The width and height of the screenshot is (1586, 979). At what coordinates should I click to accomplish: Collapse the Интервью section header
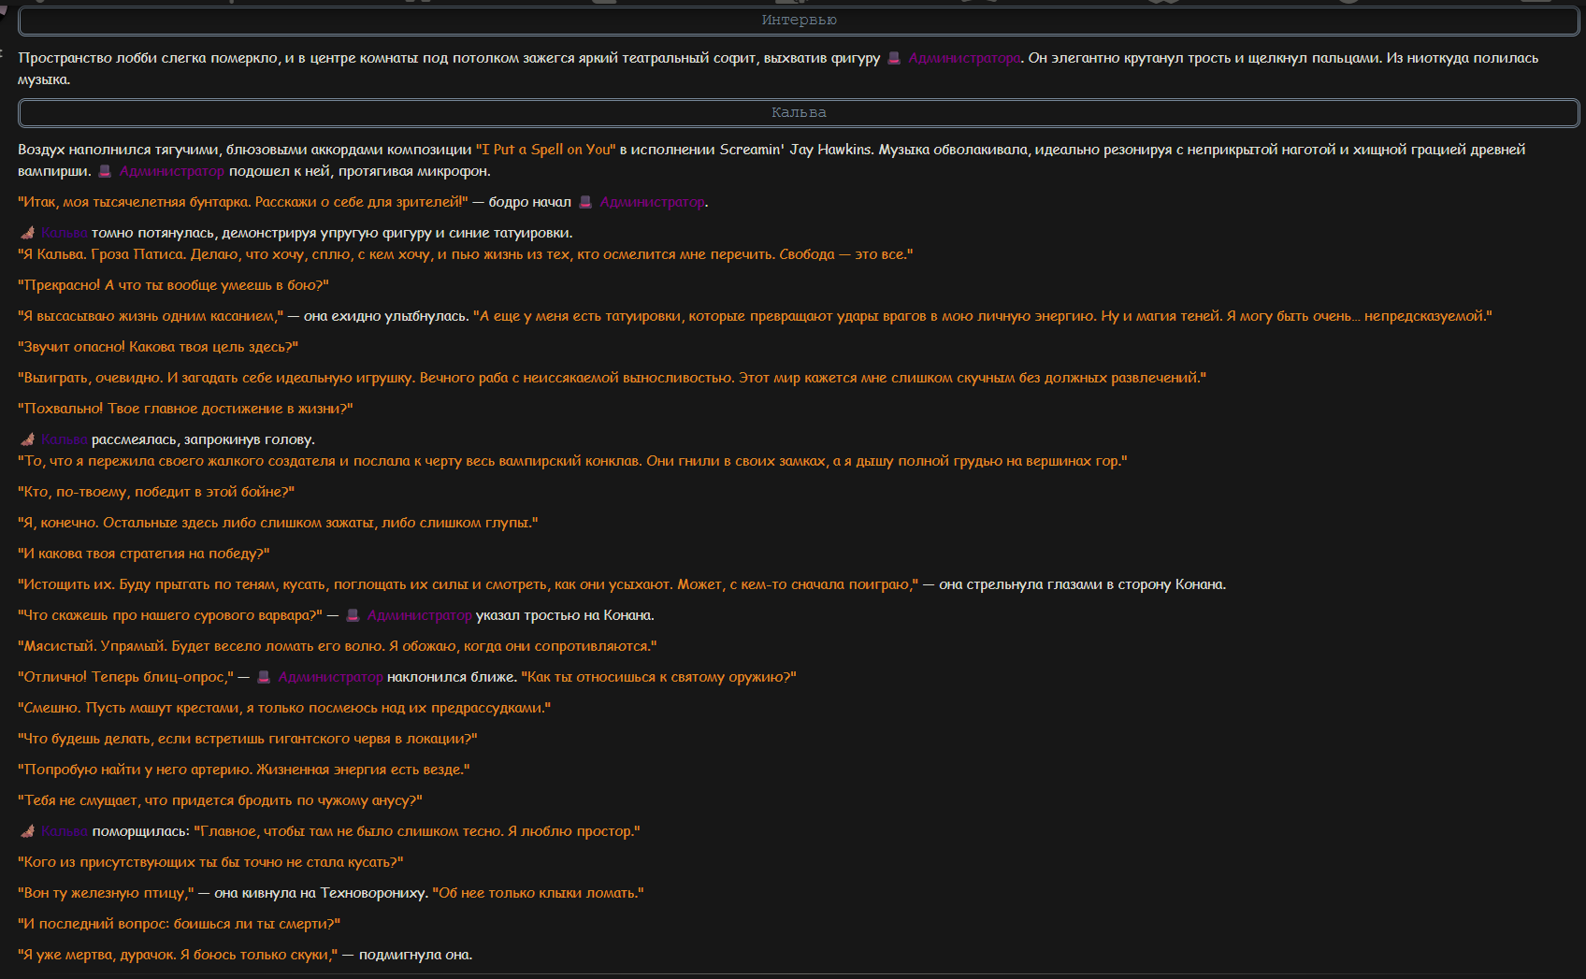pos(799,21)
